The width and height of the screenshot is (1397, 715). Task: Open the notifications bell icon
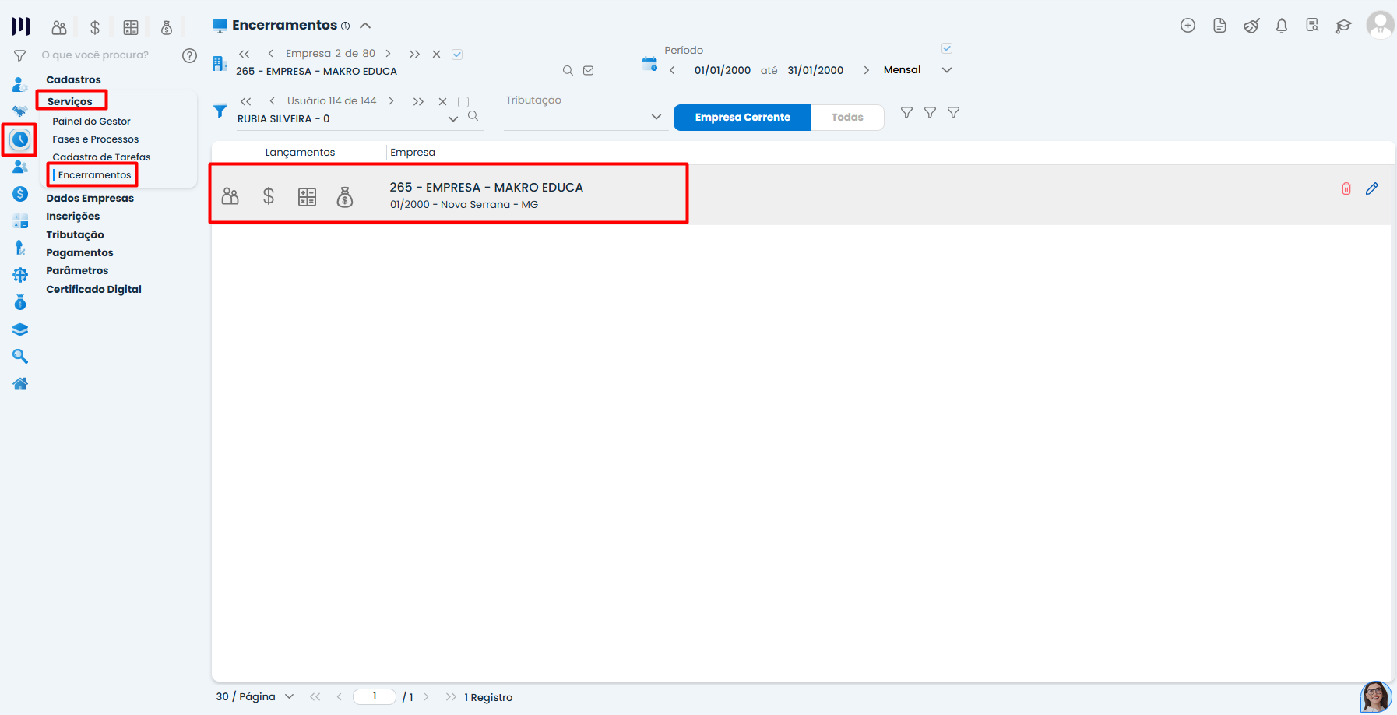coord(1281,26)
